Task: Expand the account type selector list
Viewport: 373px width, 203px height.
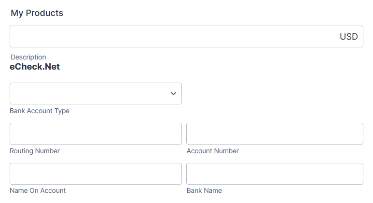Action: tap(96, 94)
